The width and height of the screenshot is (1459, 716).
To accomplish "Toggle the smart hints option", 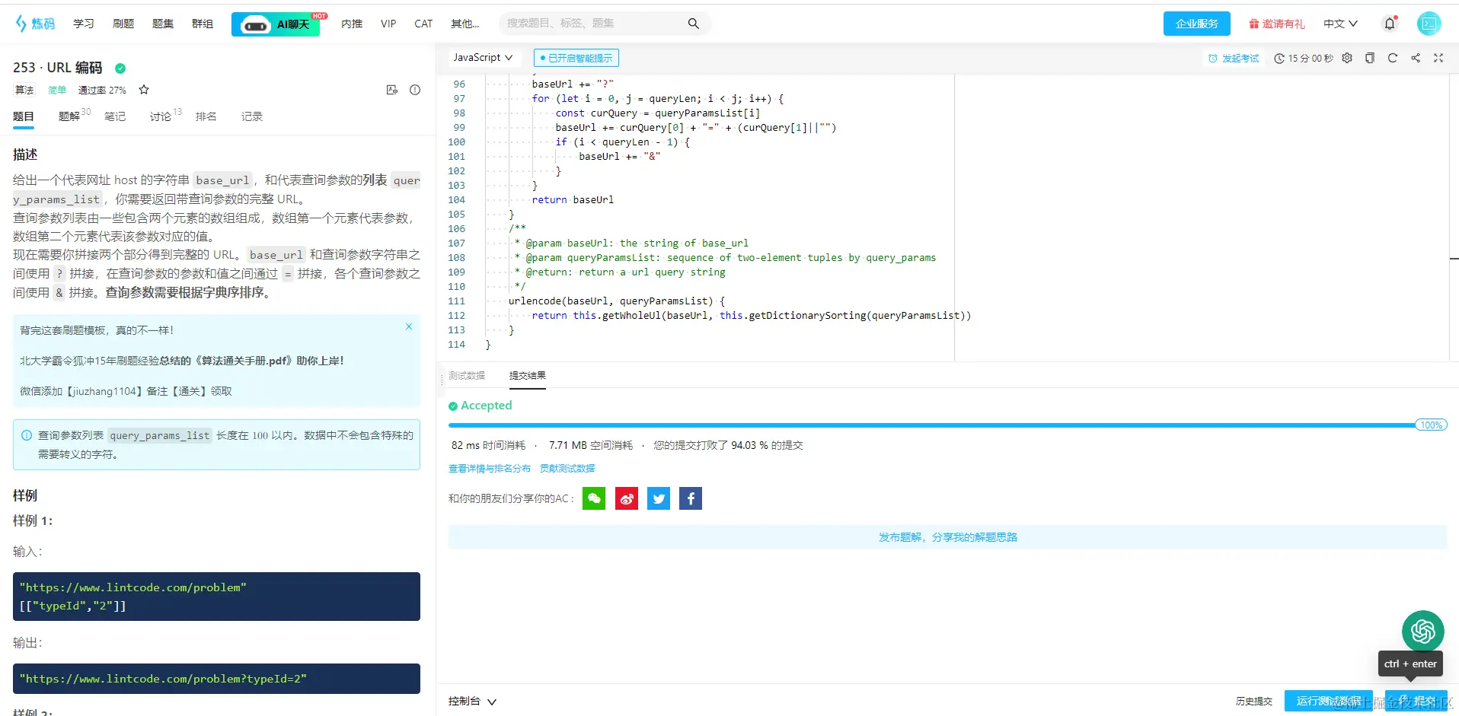I will tap(576, 58).
